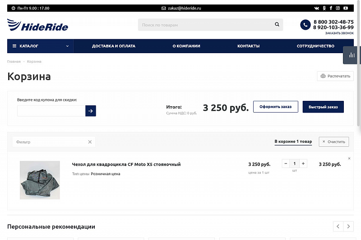Image resolution: width=361 pixels, height=240 pixels.
Task: Click the Корзина breadcrumb text
Action: (x=34, y=62)
